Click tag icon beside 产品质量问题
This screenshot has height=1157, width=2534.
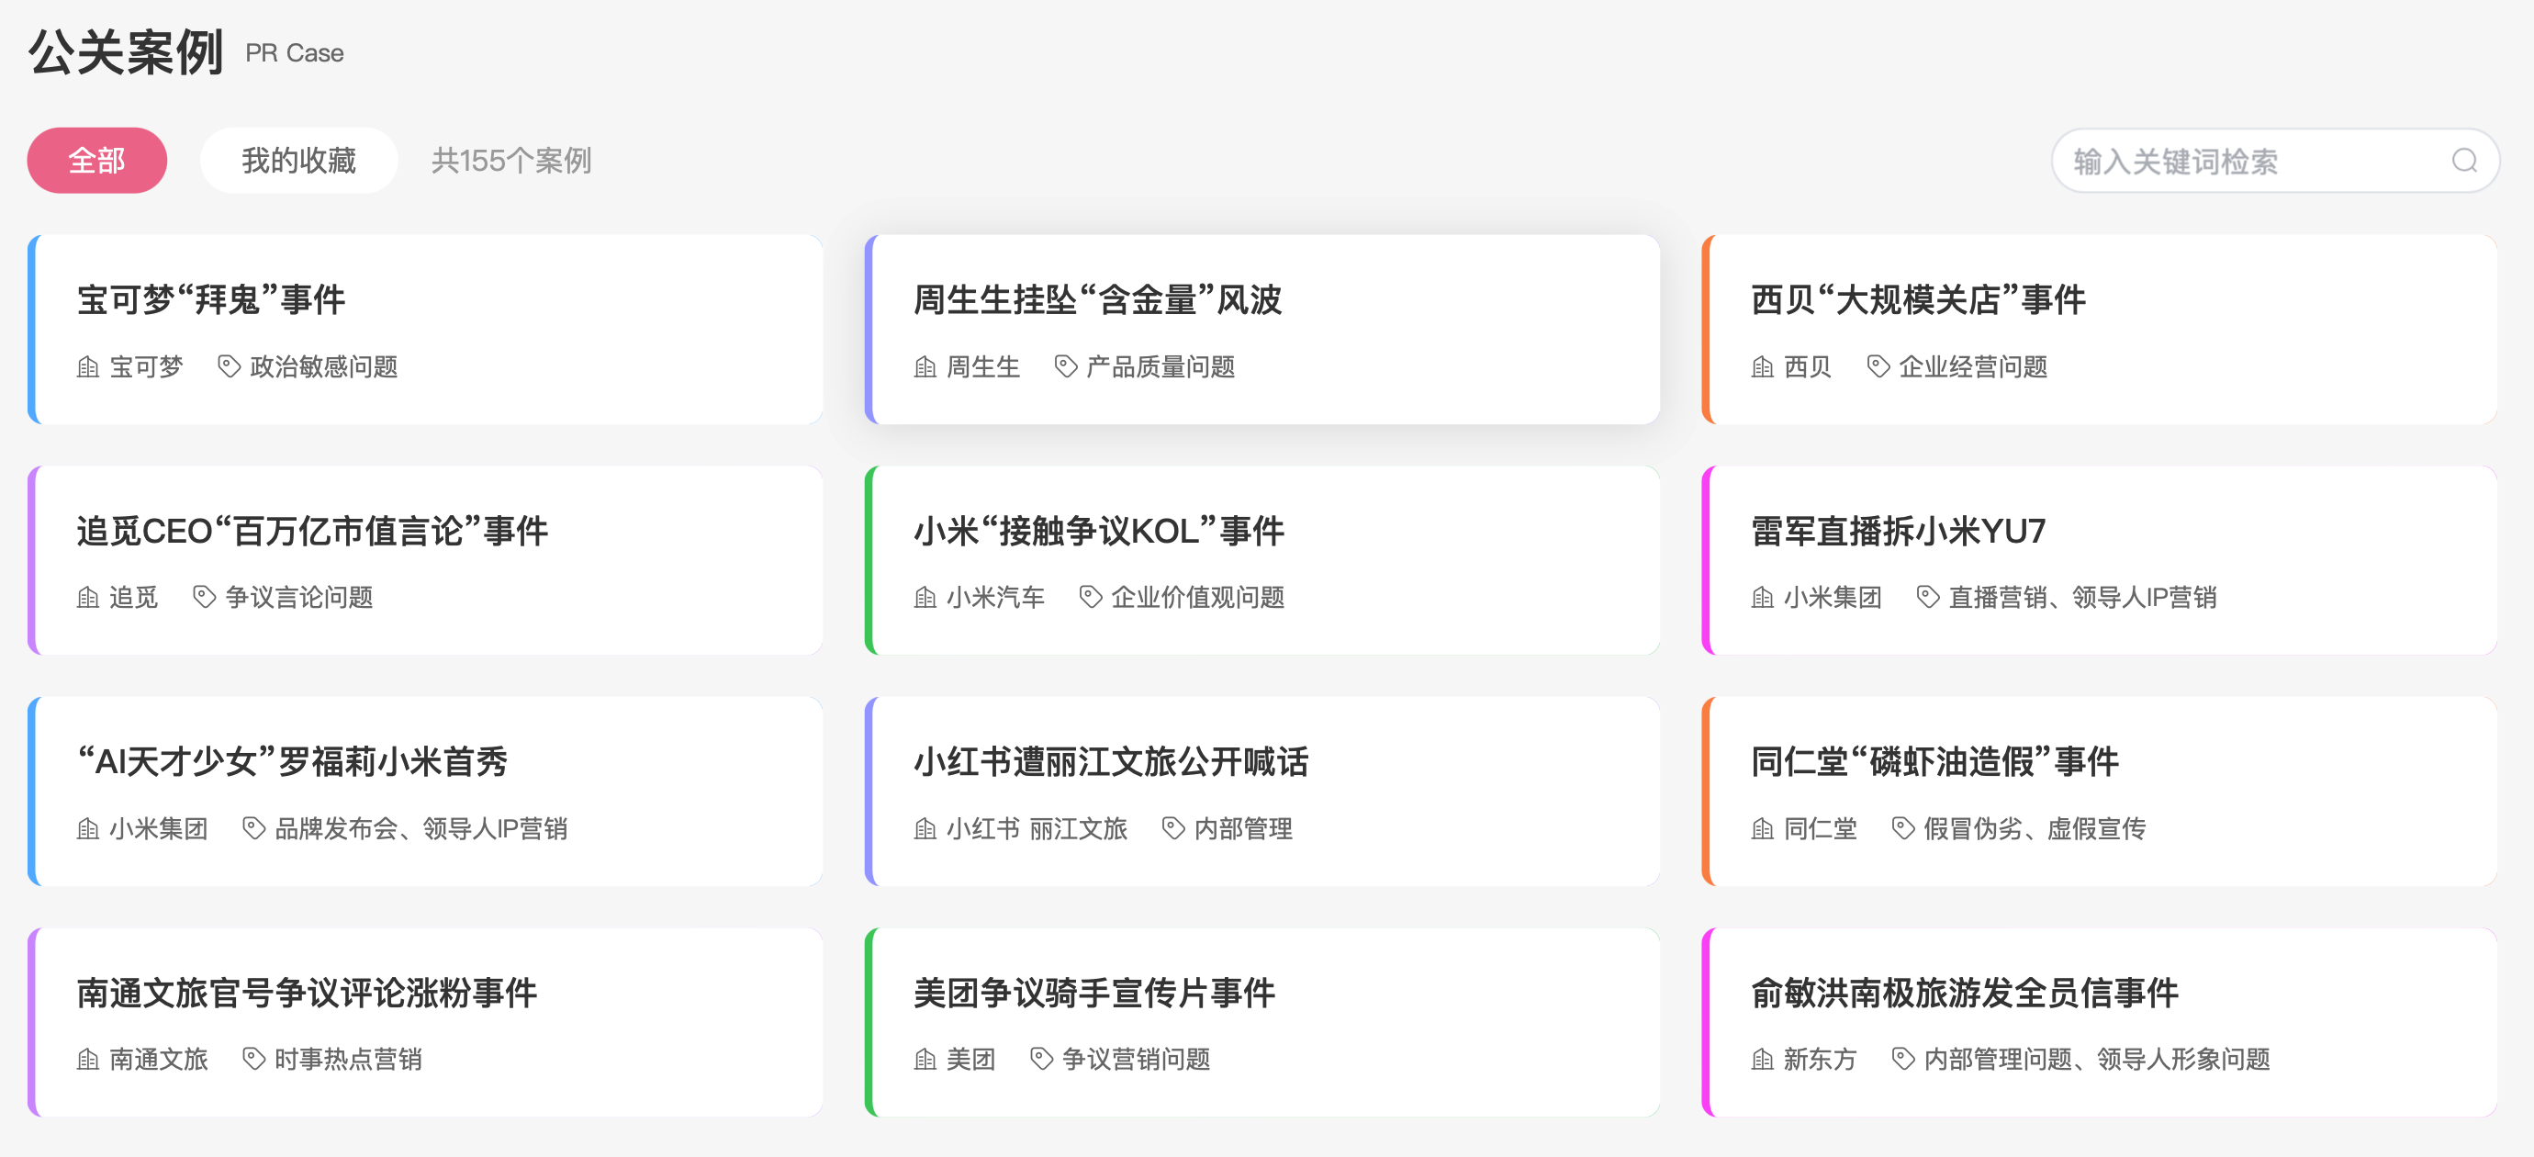click(1065, 367)
